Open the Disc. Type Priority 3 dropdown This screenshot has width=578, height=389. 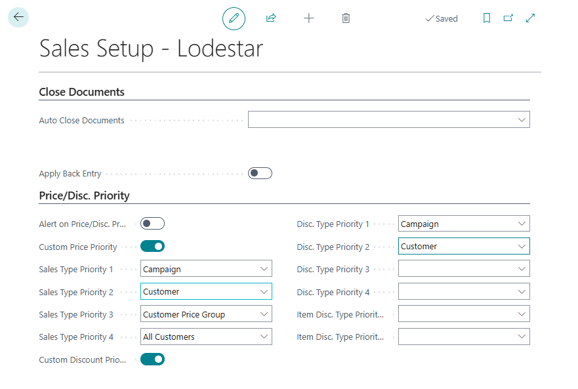[x=464, y=269]
